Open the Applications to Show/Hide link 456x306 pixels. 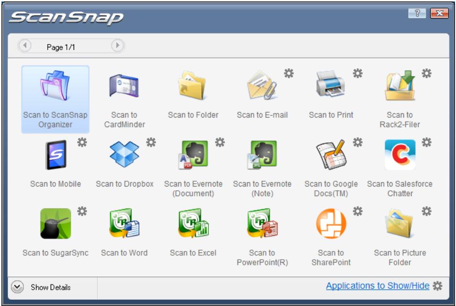pos(378,286)
